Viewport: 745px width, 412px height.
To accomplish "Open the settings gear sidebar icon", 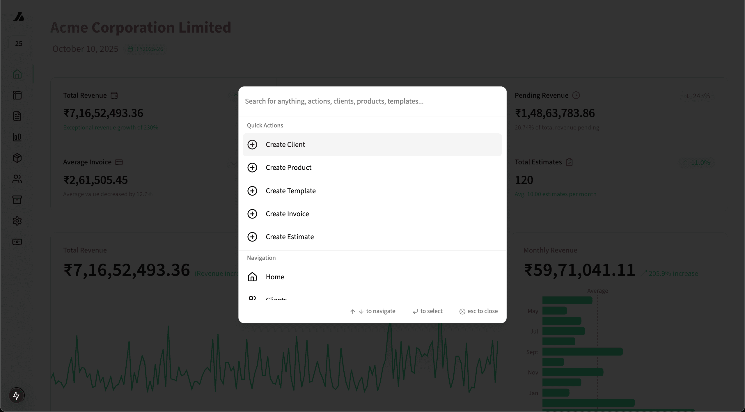I will [x=17, y=221].
